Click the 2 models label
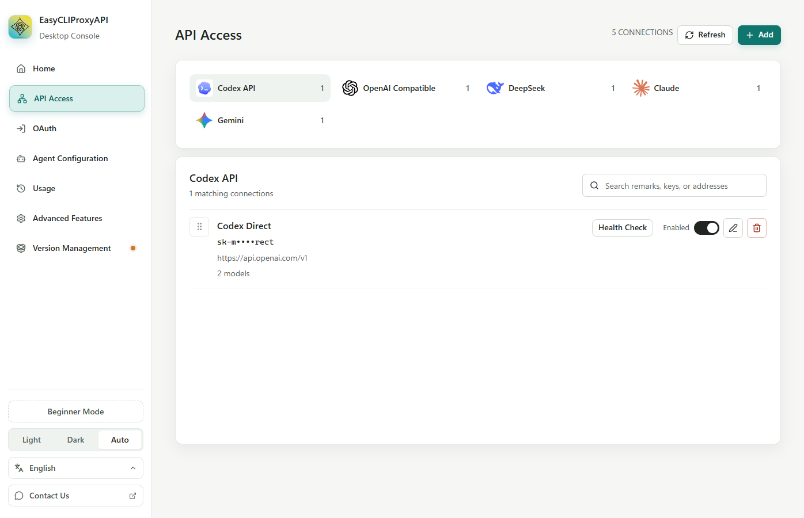 [x=233, y=273]
